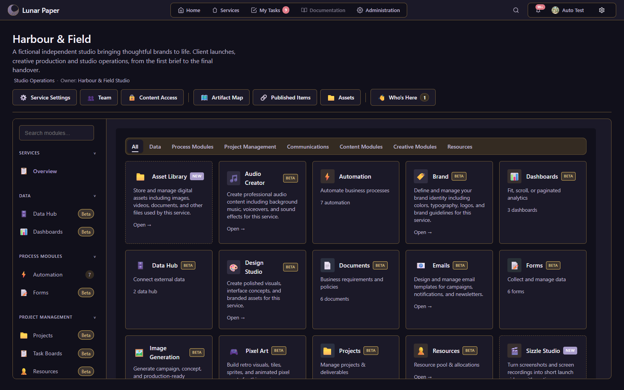Select Overview in the sidebar
The height and width of the screenshot is (390, 624).
pyautogui.click(x=57, y=171)
